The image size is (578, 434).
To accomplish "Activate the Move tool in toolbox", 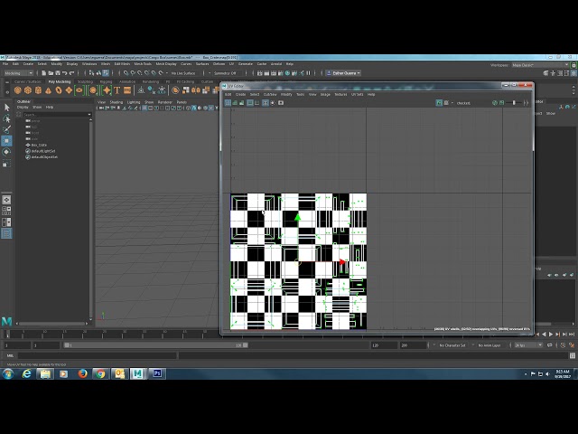I will (x=6, y=141).
